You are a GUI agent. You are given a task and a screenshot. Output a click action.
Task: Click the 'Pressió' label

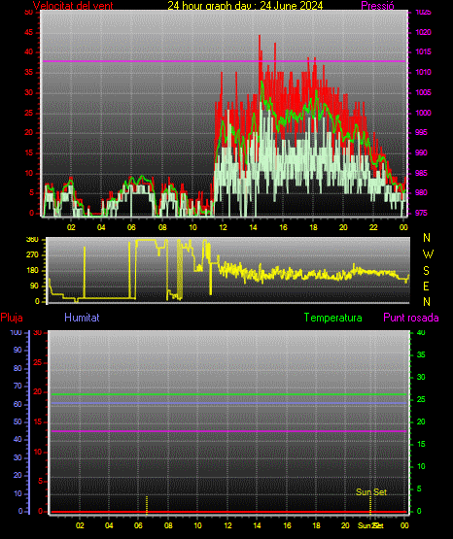pos(377,6)
